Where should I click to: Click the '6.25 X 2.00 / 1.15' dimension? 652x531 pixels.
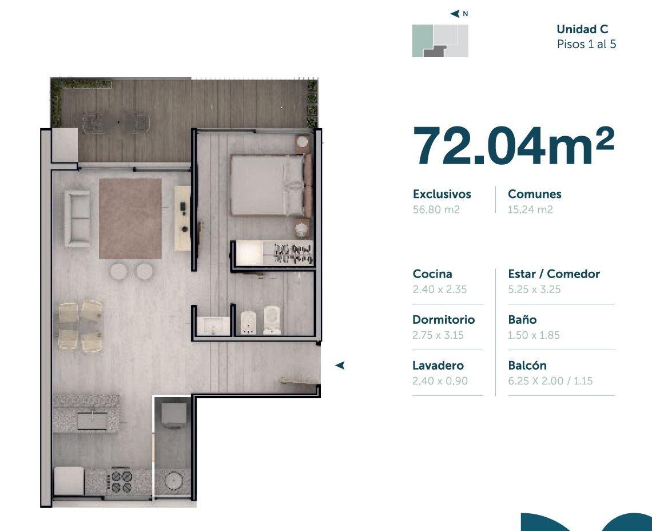(x=550, y=381)
